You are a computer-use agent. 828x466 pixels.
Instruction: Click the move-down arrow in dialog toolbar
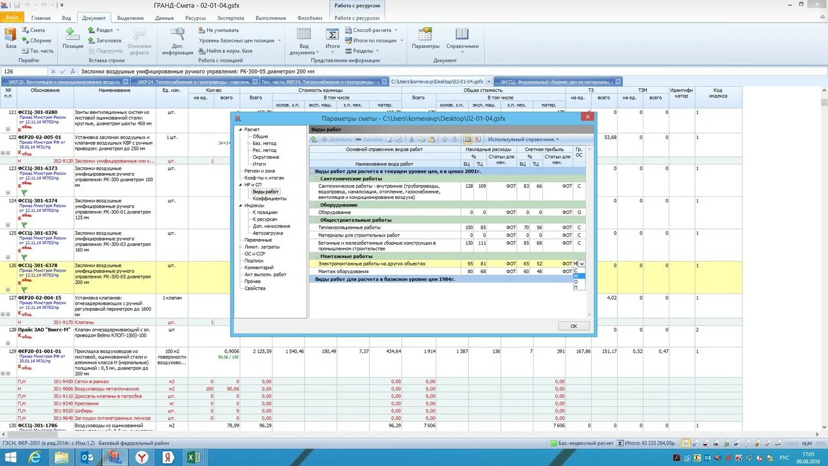click(455, 139)
